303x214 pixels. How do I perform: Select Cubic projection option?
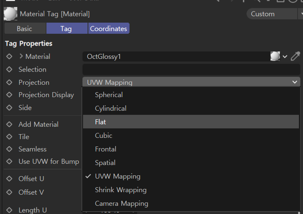point(104,135)
